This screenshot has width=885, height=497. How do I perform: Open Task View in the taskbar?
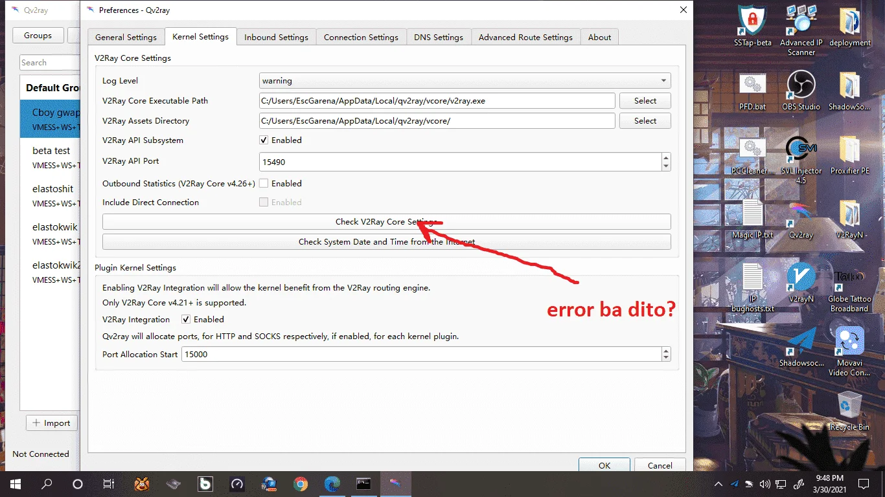pos(108,483)
